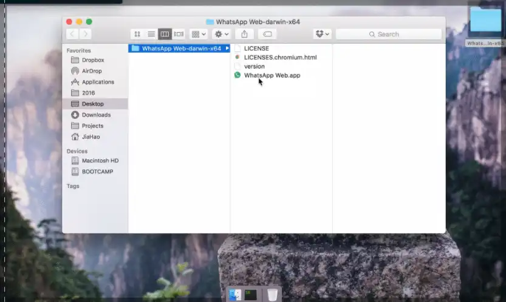
Task: Select the desktop folder icon top right
Action: coord(485,20)
